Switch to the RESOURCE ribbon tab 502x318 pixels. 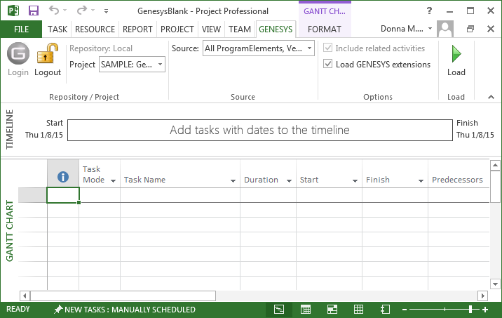click(x=95, y=29)
